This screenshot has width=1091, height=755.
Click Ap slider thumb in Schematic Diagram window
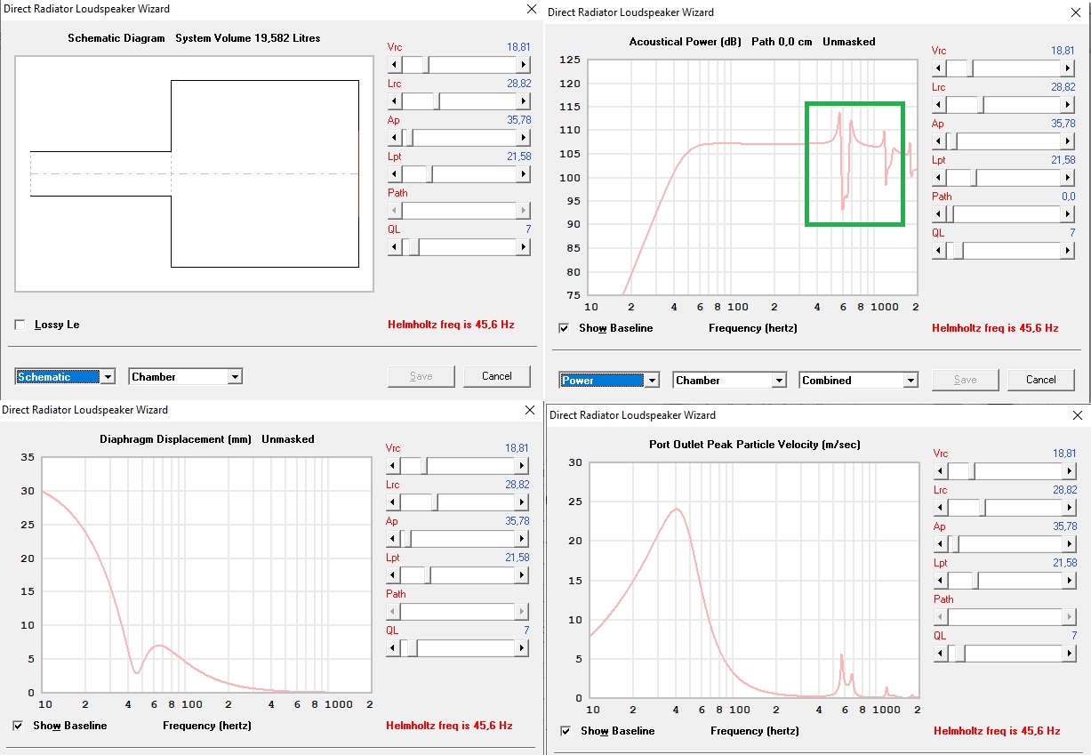coord(408,138)
